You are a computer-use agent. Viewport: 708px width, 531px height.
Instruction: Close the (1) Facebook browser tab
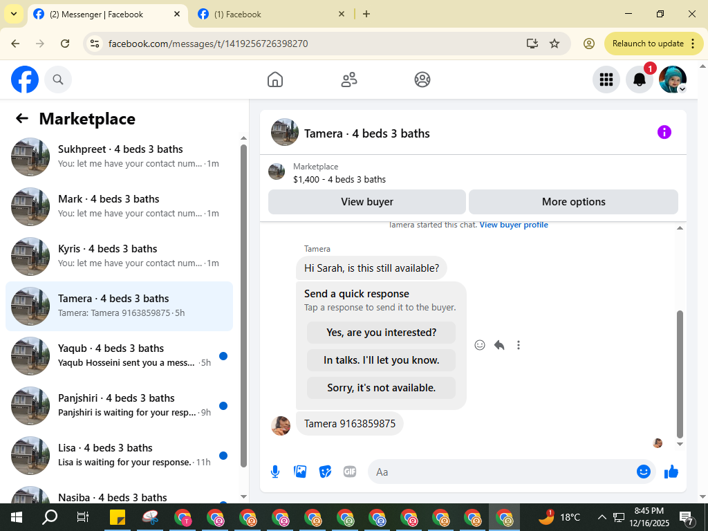click(342, 15)
